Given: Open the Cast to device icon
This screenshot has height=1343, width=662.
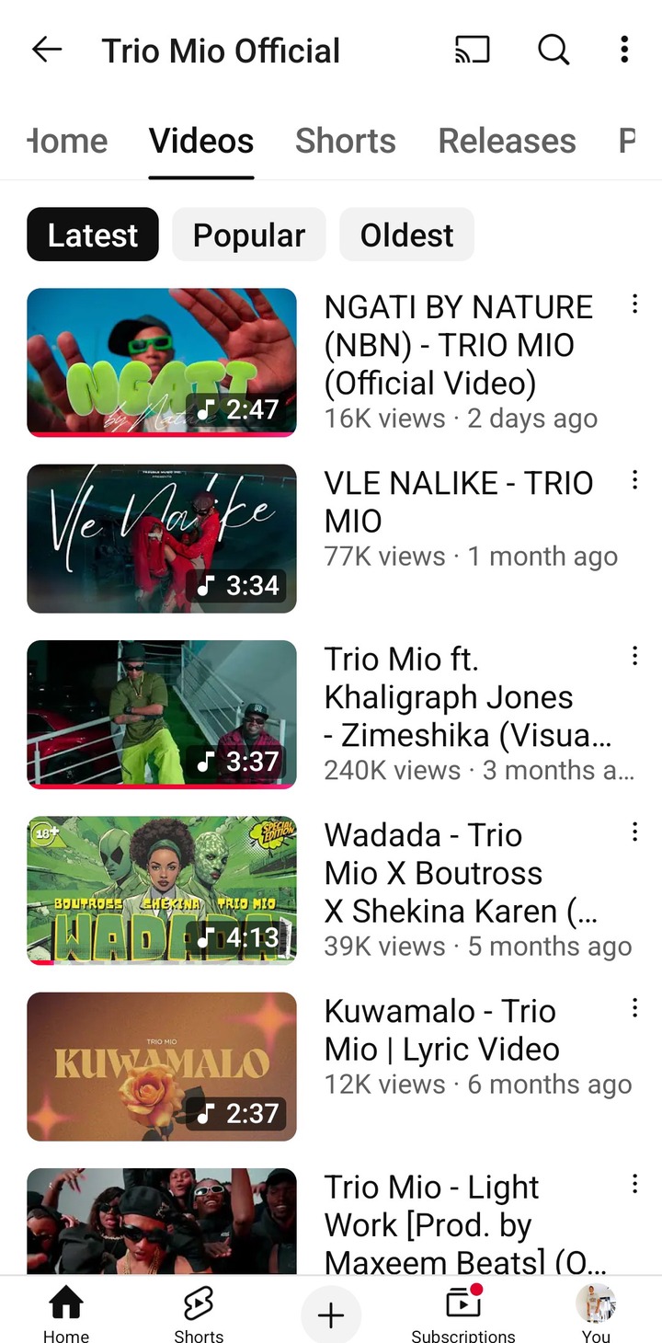Looking at the screenshot, I should click(473, 50).
